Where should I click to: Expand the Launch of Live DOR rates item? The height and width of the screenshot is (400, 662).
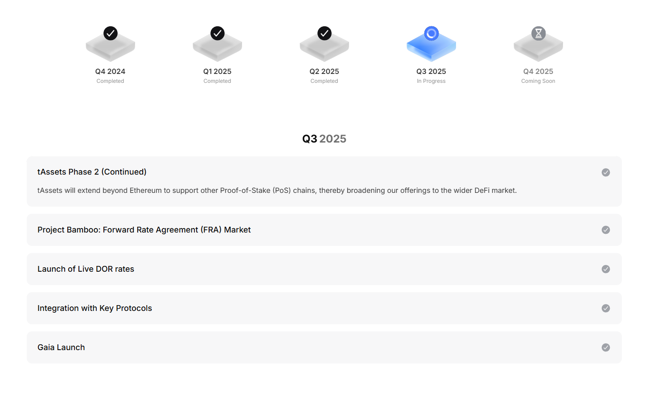(324, 269)
